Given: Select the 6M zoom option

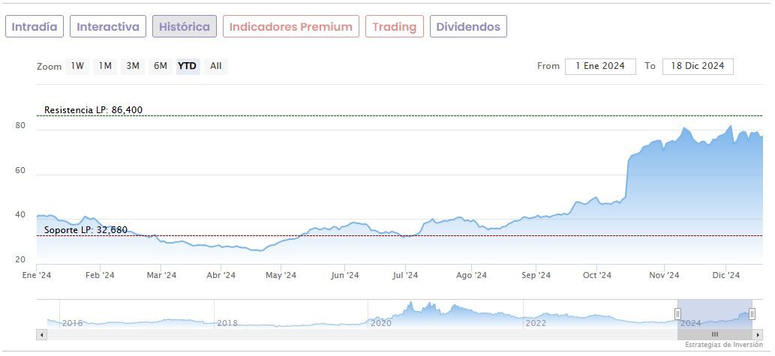Looking at the screenshot, I should (x=161, y=66).
